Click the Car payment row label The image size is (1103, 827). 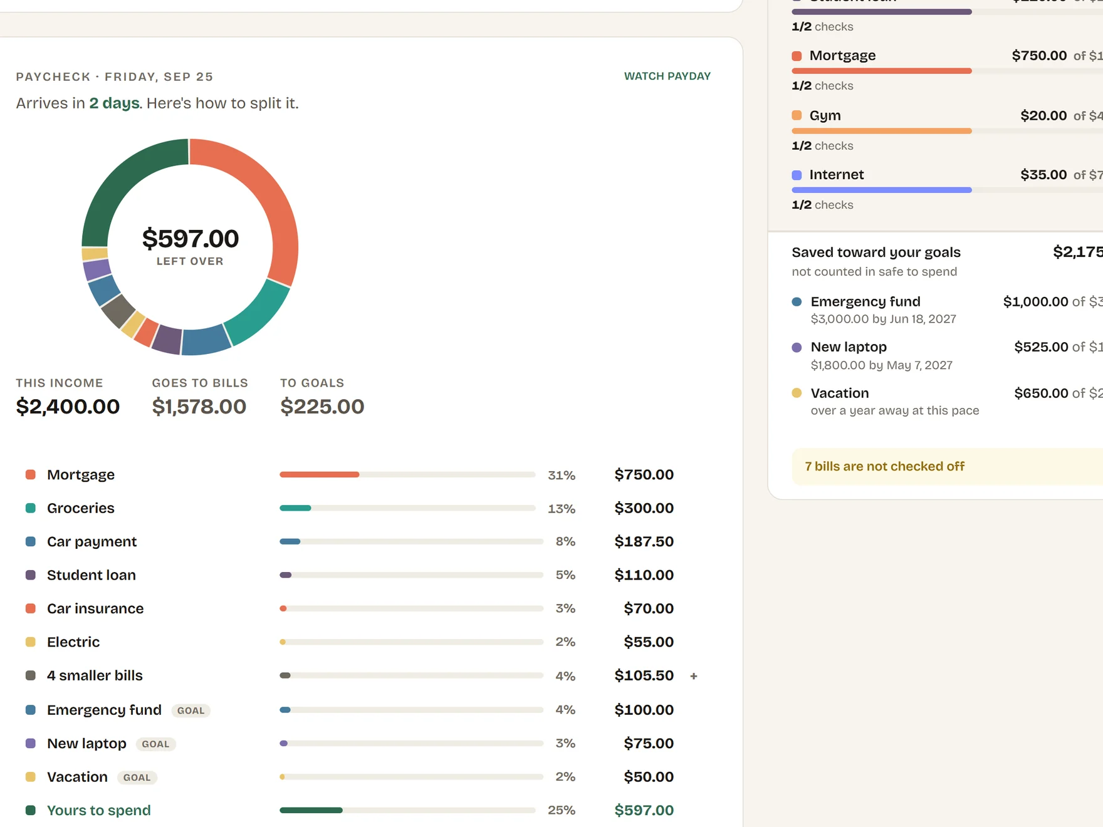(x=91, y=541)
